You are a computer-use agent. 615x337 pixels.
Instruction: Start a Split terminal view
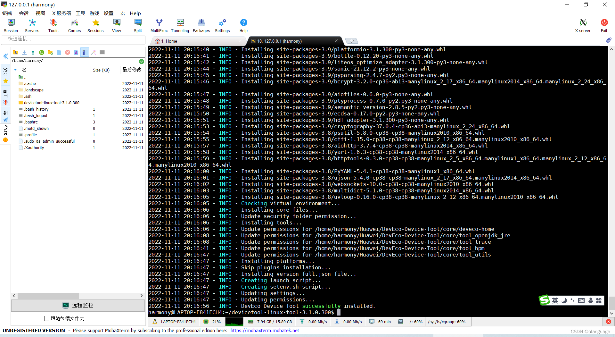(138, 25)
